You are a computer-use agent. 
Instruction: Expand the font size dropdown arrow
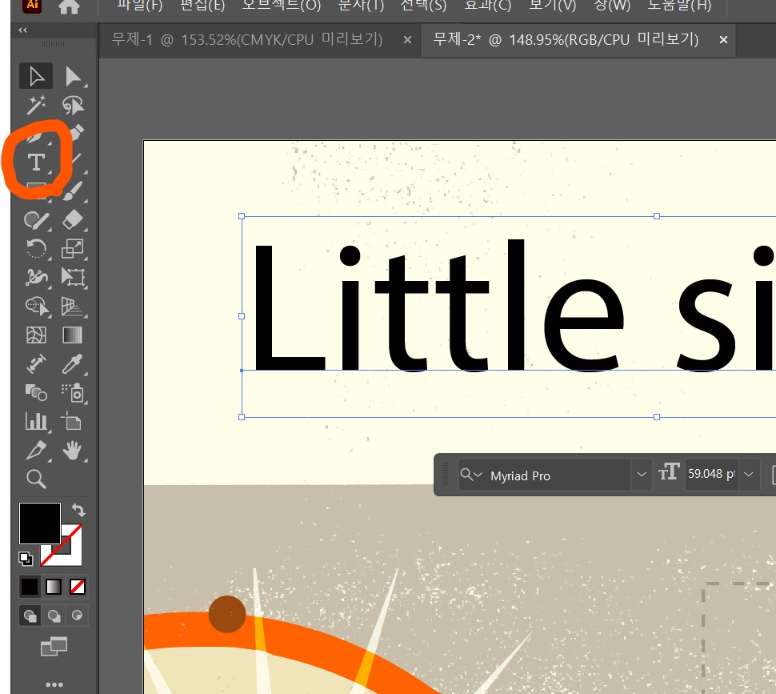749,474
